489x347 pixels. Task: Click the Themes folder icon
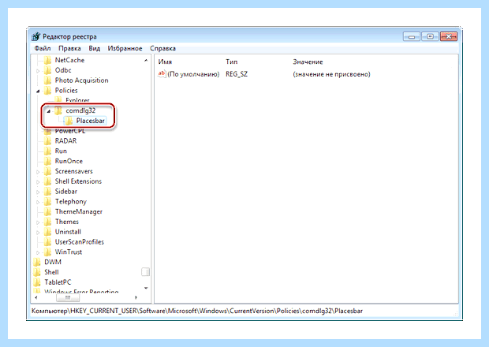click(x=47, y=222)
